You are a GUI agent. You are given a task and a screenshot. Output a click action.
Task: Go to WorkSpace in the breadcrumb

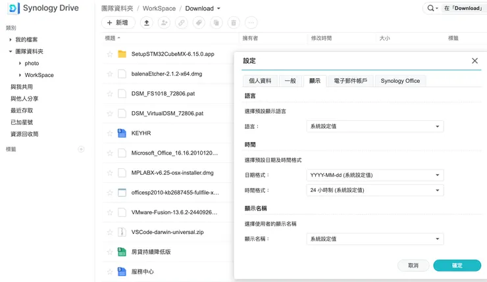(159, 9)
